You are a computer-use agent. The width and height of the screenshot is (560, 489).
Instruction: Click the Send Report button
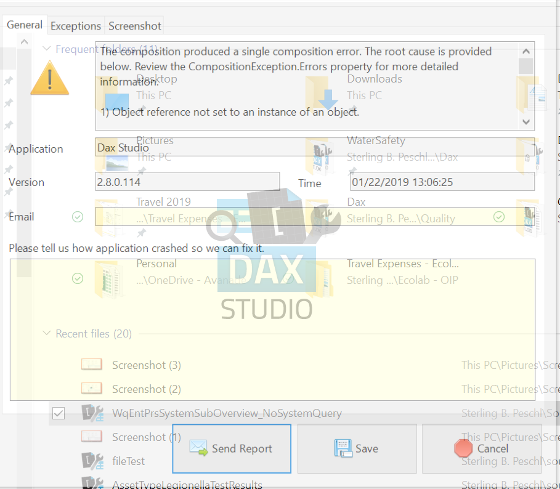(x=231, y=448)
